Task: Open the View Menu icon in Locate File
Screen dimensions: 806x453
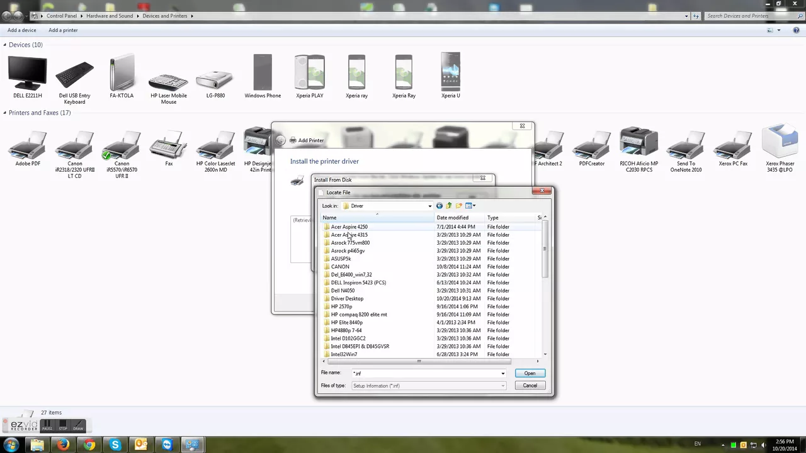Action: (x=470, y=206)
